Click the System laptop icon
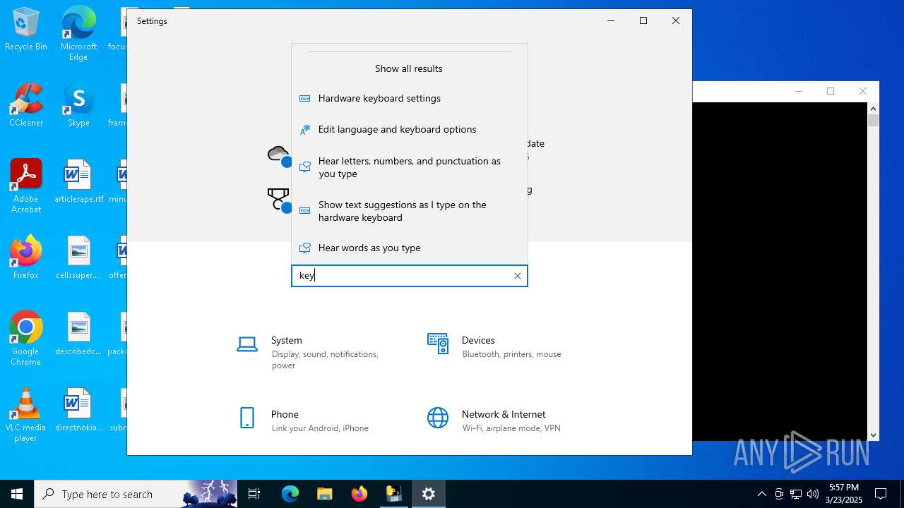This screenshot has height=508, width=904. pos(247,344)
